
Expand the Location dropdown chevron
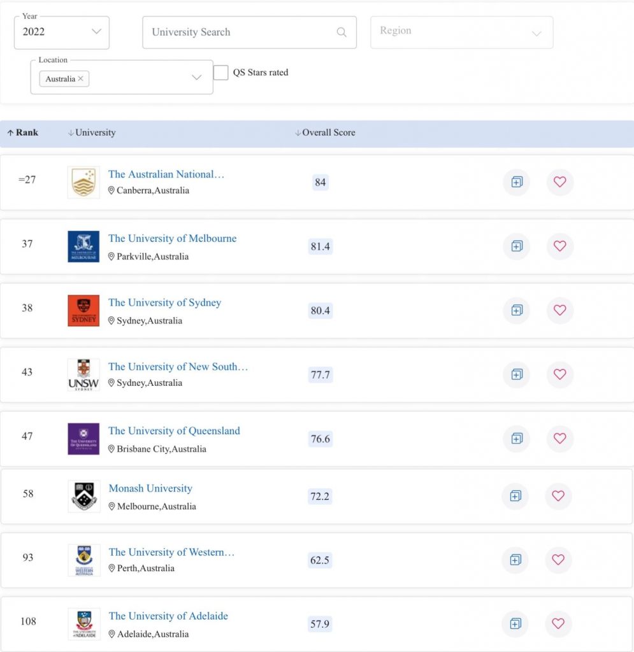[x=197, y=77]
